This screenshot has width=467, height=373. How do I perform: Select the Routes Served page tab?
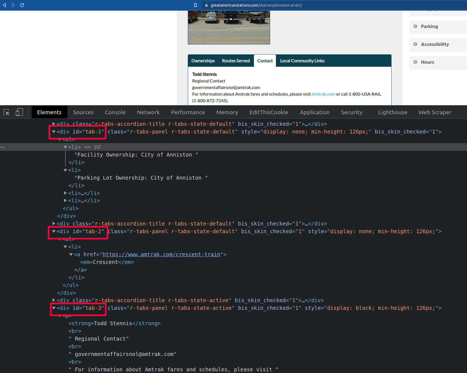click(x=236, y=61)
